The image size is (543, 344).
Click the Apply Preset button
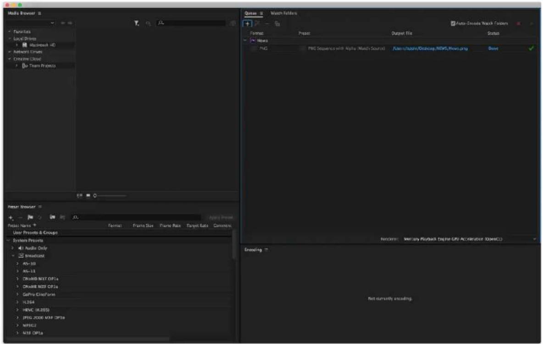tap(221, 218)
